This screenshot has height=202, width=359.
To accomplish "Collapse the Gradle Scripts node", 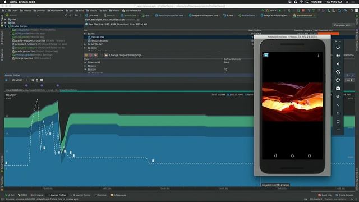I will point(6,26).
